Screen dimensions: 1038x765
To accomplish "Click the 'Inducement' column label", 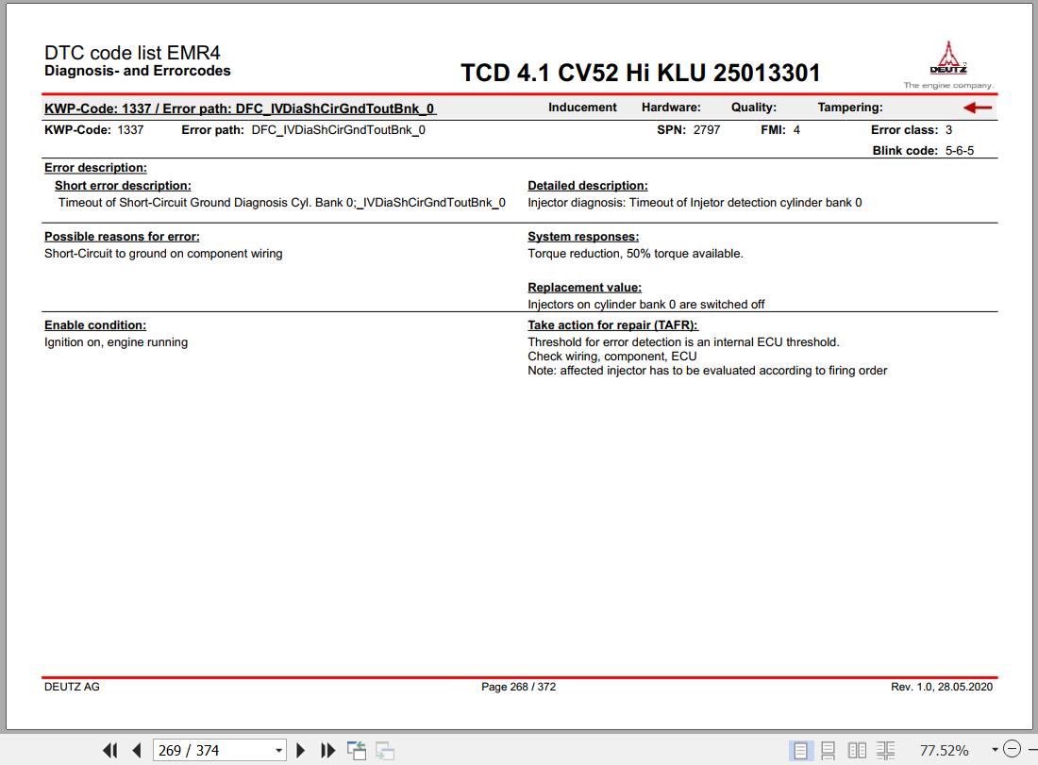I will (582, 108).
